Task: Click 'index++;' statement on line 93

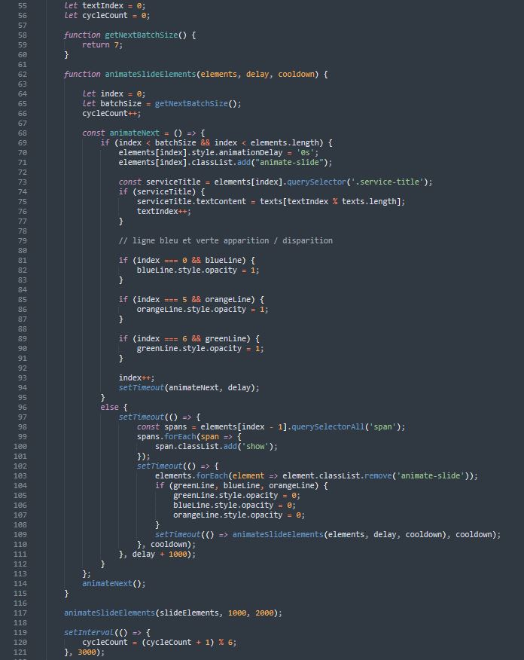Action: click(137, 377)
